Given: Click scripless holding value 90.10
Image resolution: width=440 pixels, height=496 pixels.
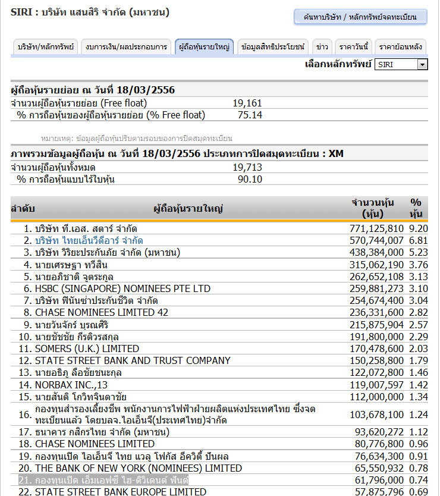Looking at the screenshot, I should (x=250, y=180).
